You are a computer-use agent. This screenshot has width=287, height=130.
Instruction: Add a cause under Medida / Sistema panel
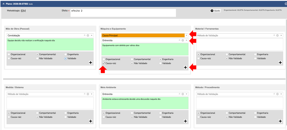point(91,121)
